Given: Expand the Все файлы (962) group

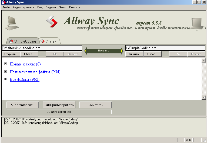Looking at the screenshot, I should pyautogui.click(x=5, y=79).
